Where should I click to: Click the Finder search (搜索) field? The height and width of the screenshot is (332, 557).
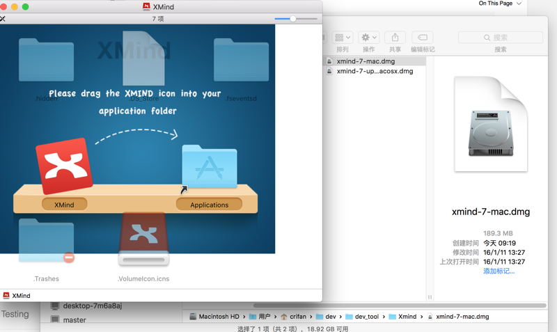point(501,38)
